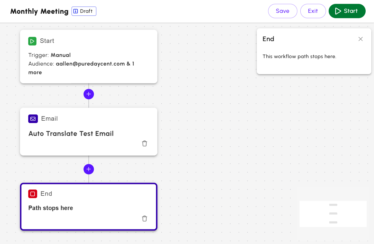Delete the Email step with trash icon
The width and height of the screenshot is (374, 244).
[x=145, y=144]
